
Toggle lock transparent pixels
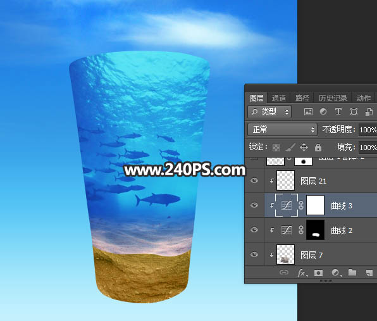tap(276, 148)
